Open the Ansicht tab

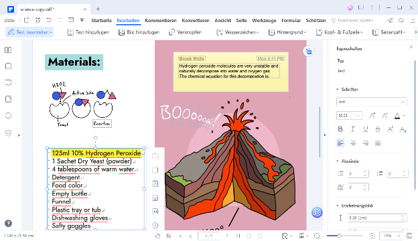[223, 21]
